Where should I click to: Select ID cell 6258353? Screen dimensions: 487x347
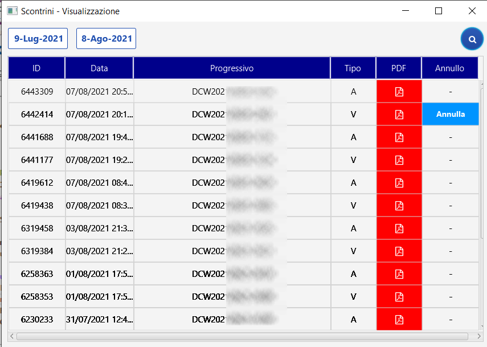tap(37, 297)
